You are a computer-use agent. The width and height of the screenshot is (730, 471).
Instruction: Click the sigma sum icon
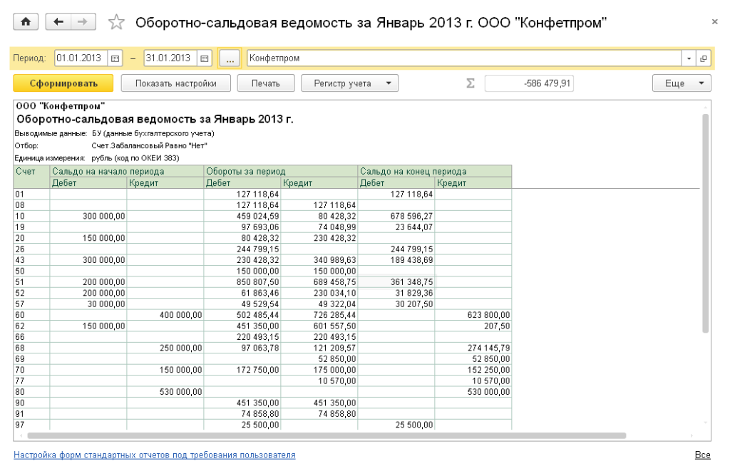[470, 83]
